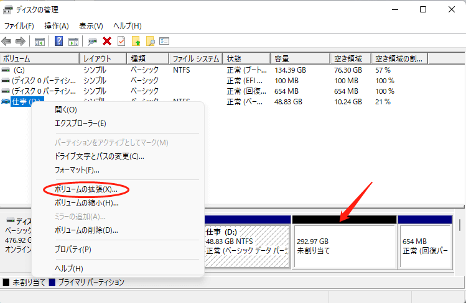Click the 21 % free percentage cell
This screenshot has width=466, height=303.
point(383,102)
